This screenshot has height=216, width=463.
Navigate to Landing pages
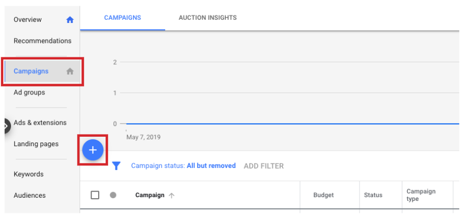click(x=36, y=144)
